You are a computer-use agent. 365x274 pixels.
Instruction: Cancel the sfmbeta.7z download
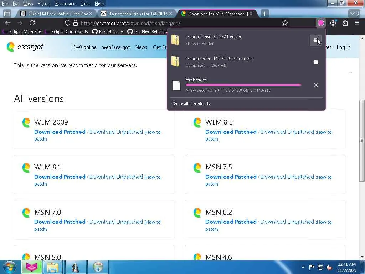tap(316, 85)
